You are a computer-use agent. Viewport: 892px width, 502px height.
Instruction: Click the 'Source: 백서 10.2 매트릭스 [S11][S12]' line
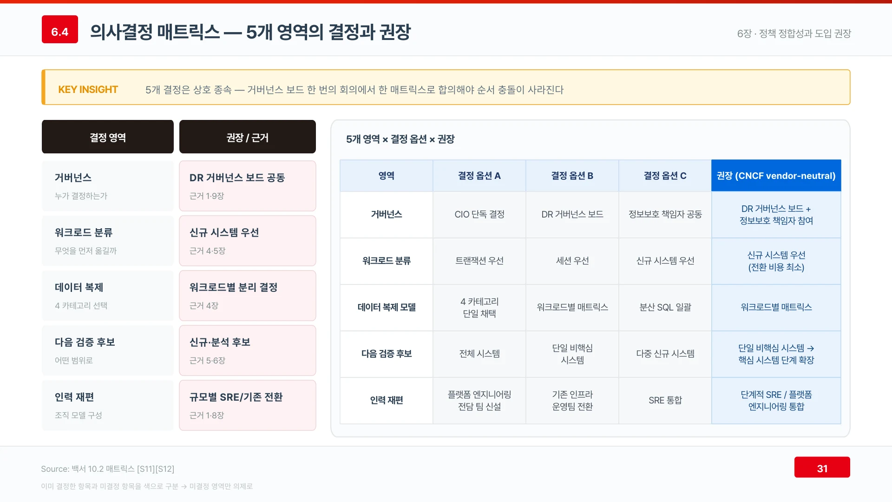pos(108,469)
